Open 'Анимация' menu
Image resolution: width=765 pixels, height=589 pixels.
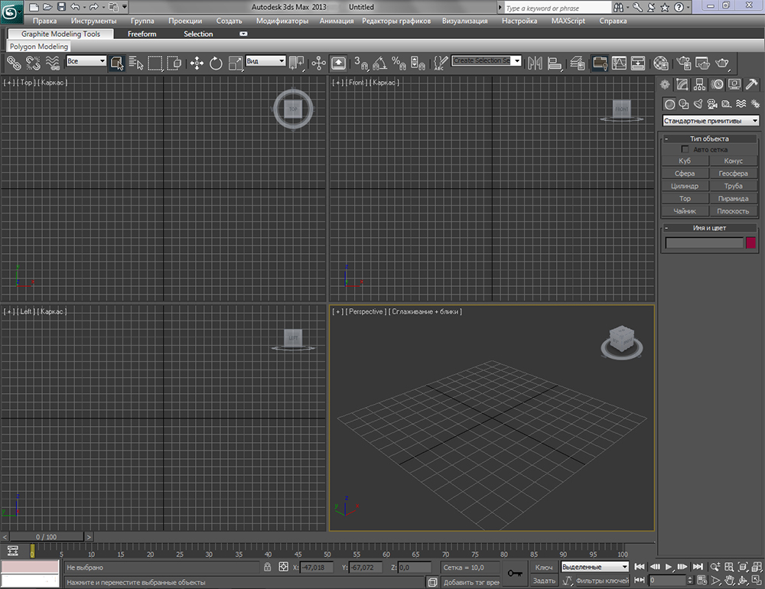click(337, 21)
